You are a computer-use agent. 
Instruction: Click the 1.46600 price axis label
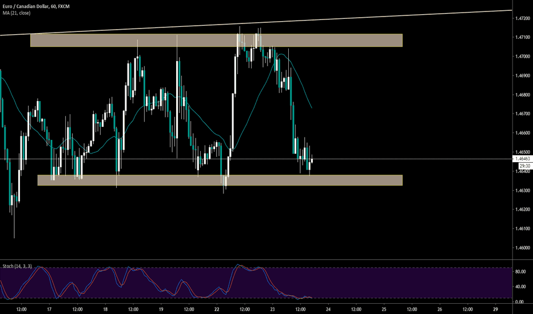pos(523,133)
